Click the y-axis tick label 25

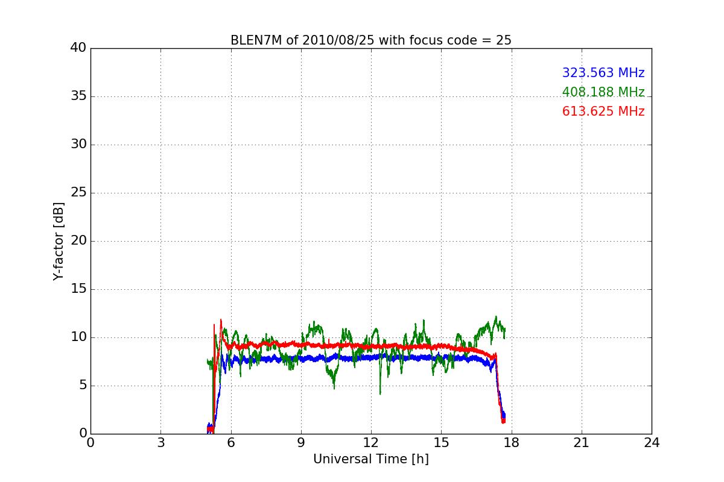pos(78,193)
